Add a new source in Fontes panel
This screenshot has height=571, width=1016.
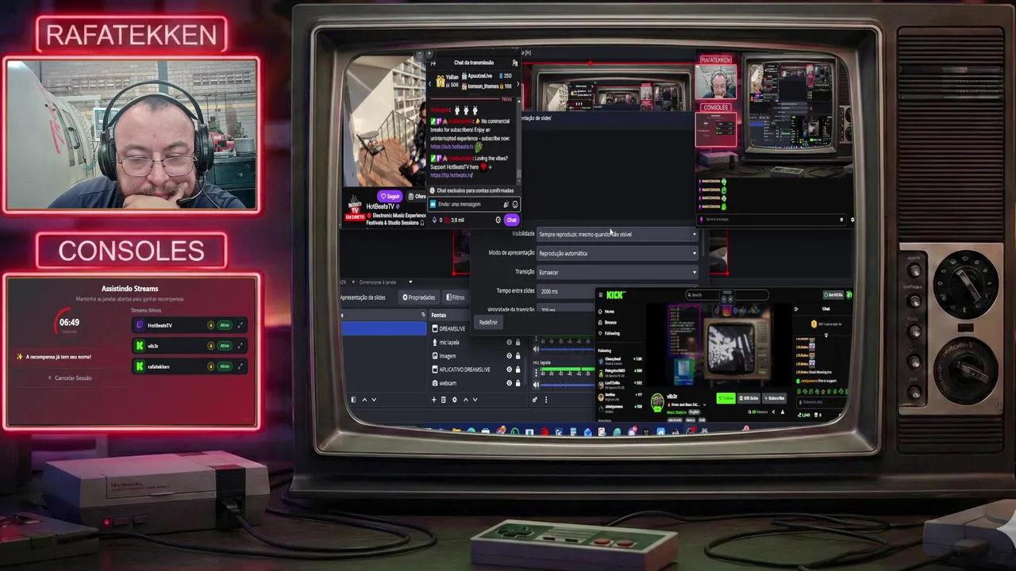tap(434, 400)
